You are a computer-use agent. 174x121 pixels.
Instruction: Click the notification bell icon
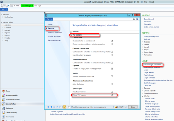(116, 107)
